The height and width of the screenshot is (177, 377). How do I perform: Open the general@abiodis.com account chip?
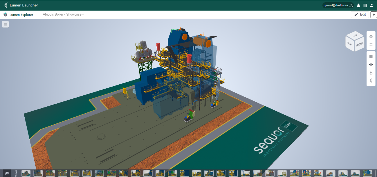point(338,5)
